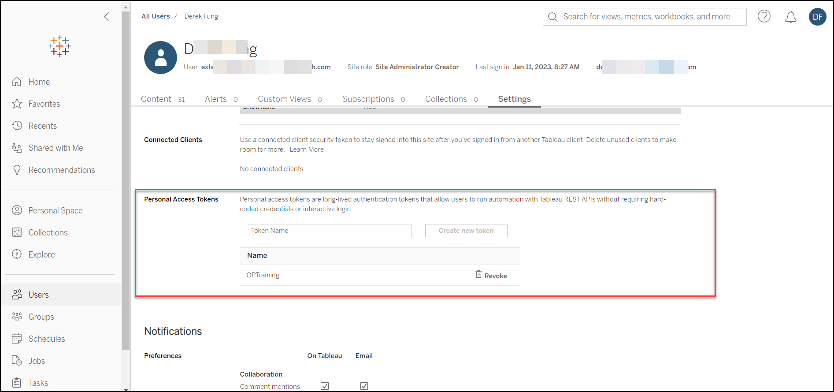Follow Learn More link for connected clients
The width and height of the screenshot is (834, 392).
(x=307, y=149)
